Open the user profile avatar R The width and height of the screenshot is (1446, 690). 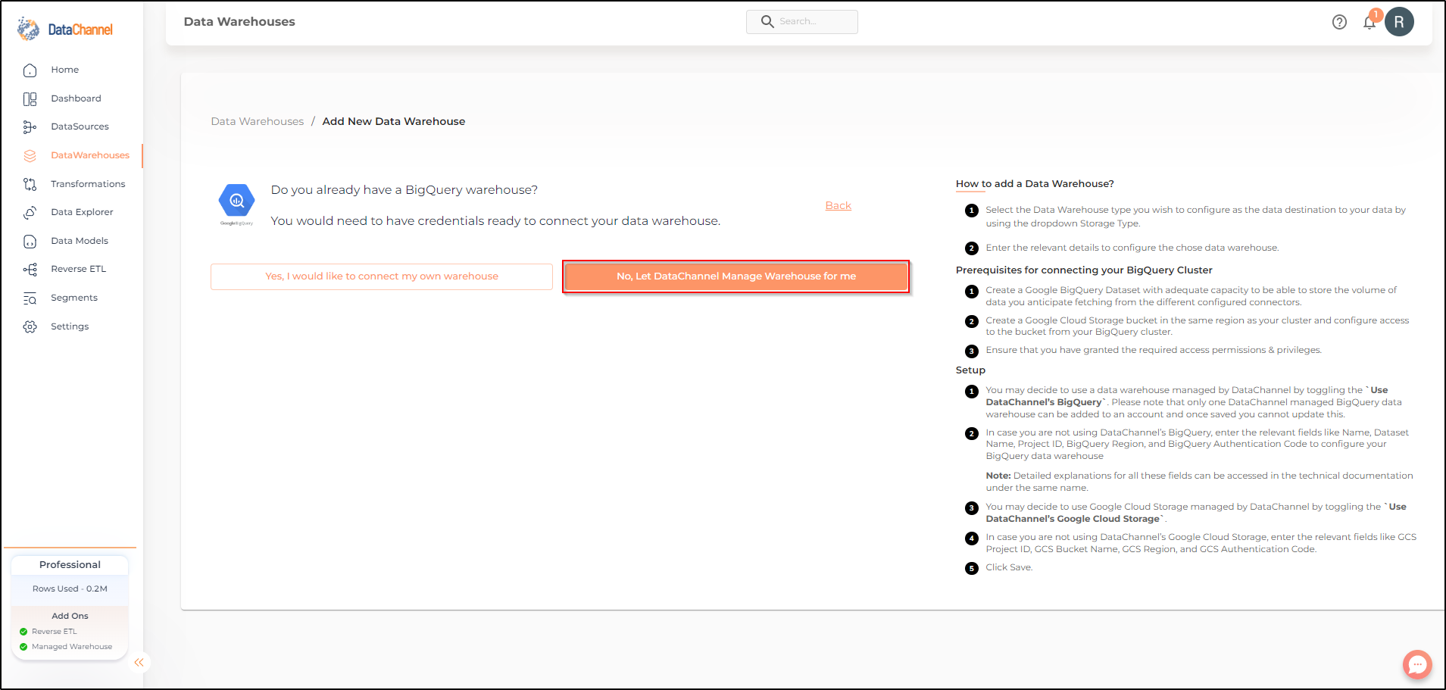1399,22
